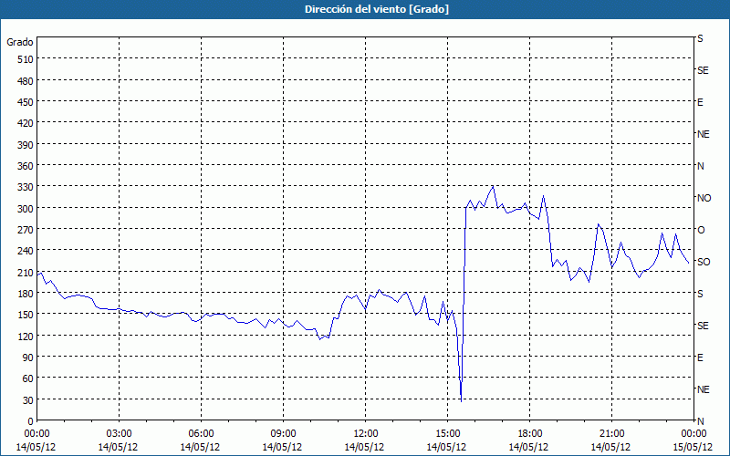Screen dimensions: 730x456
Task: Click the wind line's highest peak at 330
Action: click(x=493, y=186)
